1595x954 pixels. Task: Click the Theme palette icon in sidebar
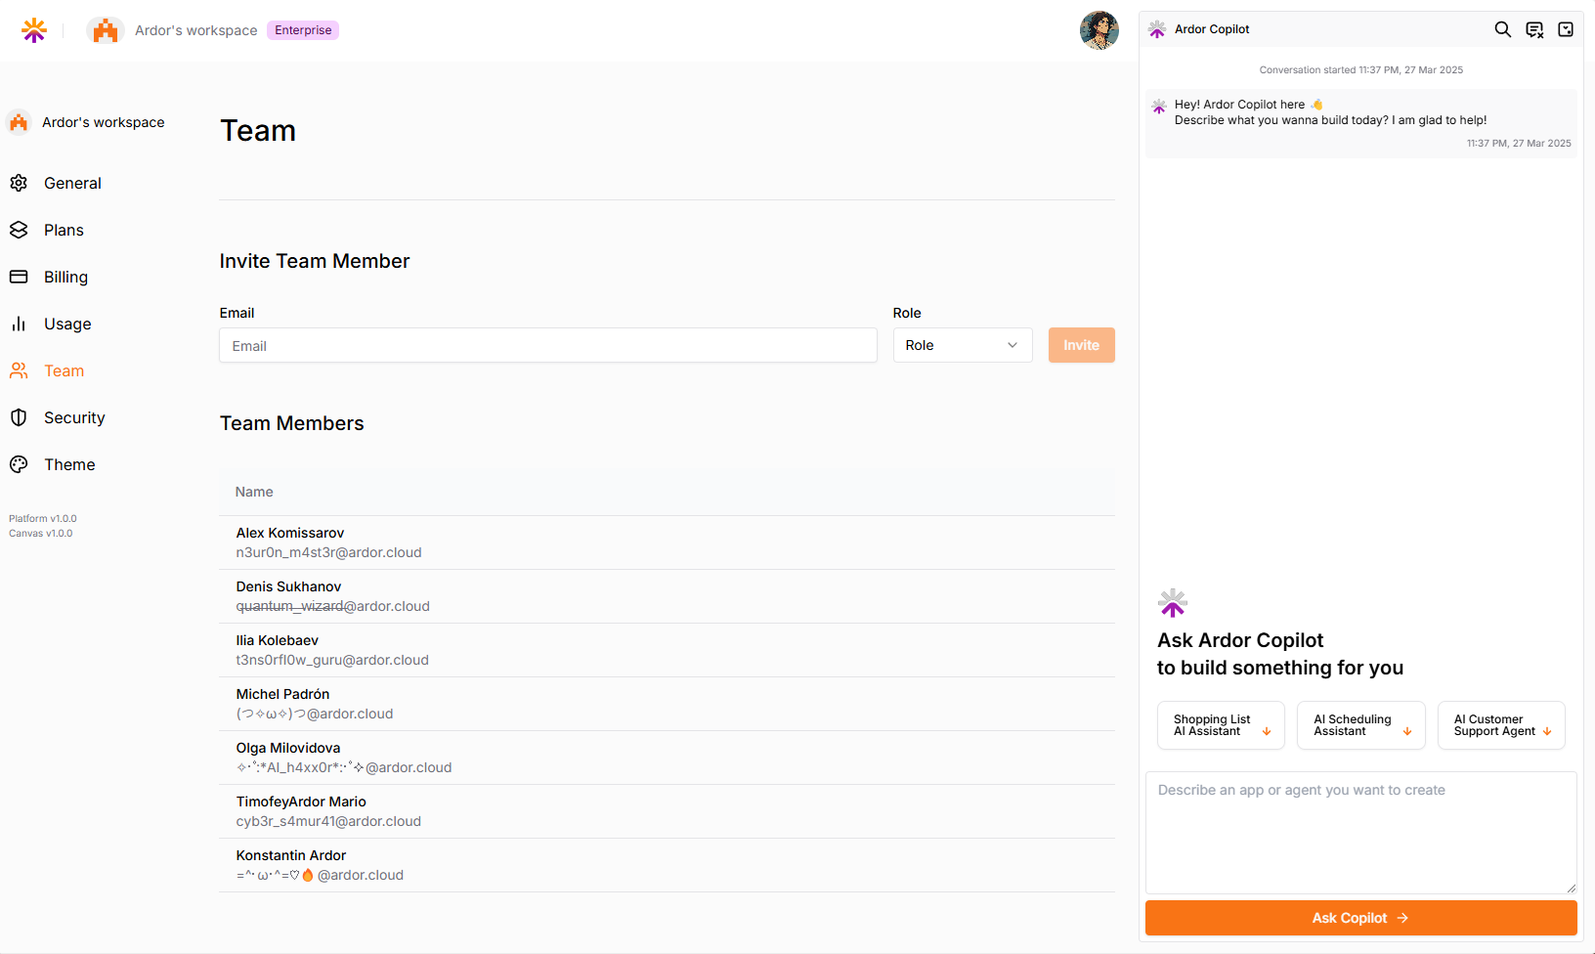[19, 464]
